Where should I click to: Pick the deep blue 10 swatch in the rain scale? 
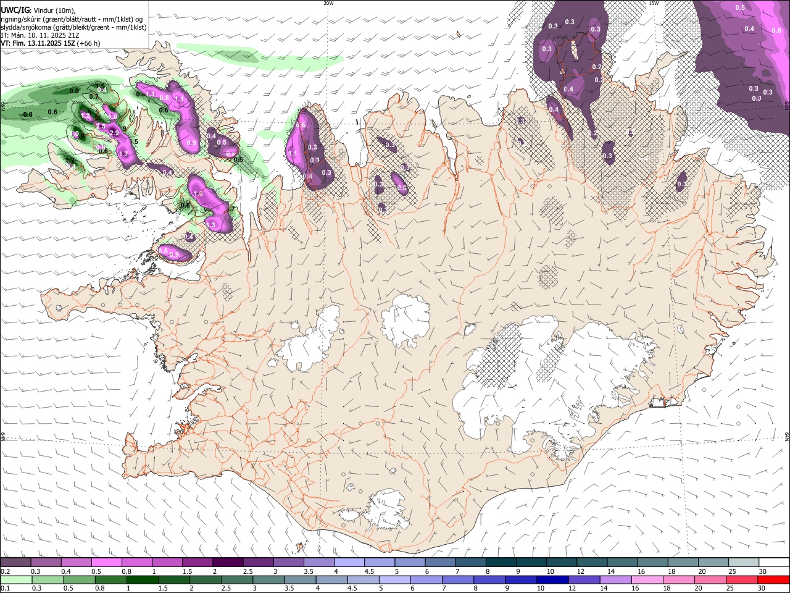pyautogui.click(x=552, y=580)
